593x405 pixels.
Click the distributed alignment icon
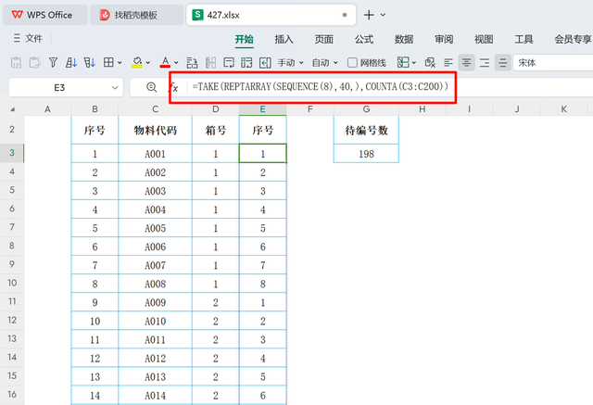pyautogui.click(x=502, y=62)
